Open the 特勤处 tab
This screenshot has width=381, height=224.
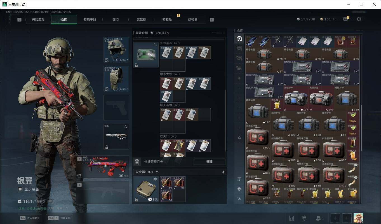point(167,20)
